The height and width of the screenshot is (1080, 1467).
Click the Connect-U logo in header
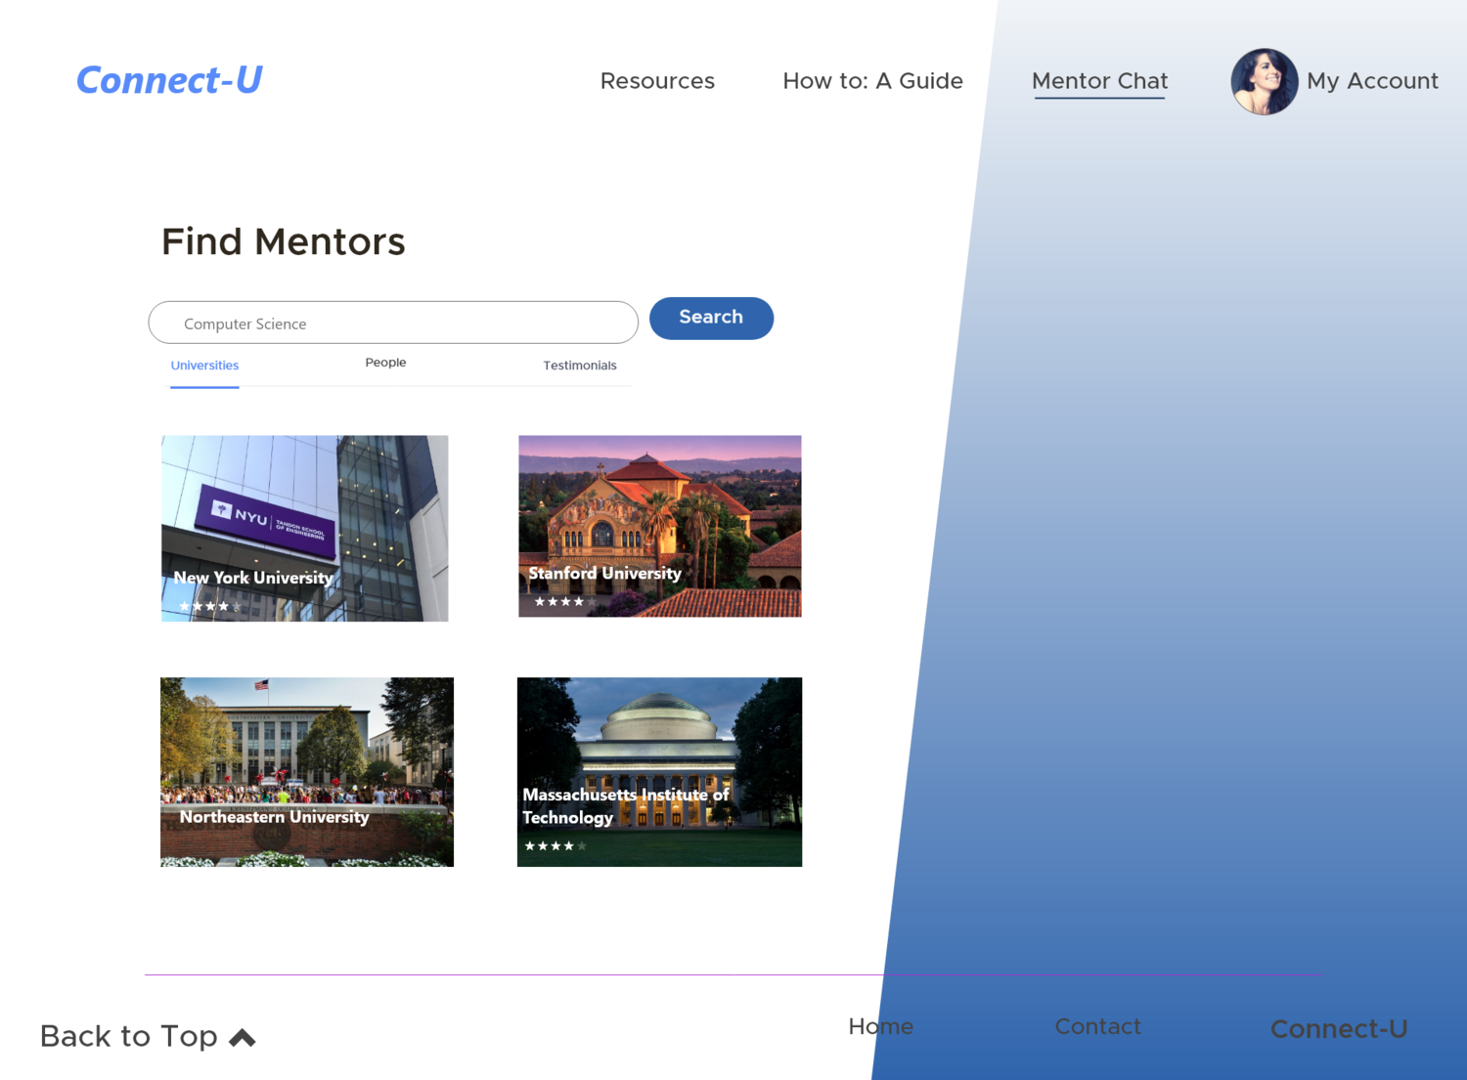[x=169, y=80]
